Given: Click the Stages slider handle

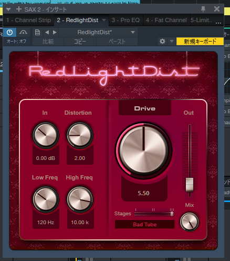Looking at the screenshot, I should tap(172, 214).
